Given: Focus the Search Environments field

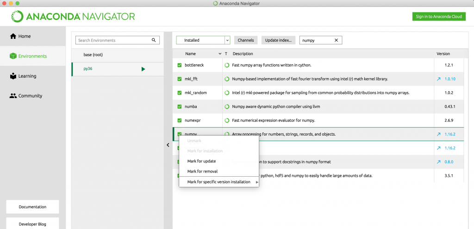Looking at the screenshot, I should point(118,40).
